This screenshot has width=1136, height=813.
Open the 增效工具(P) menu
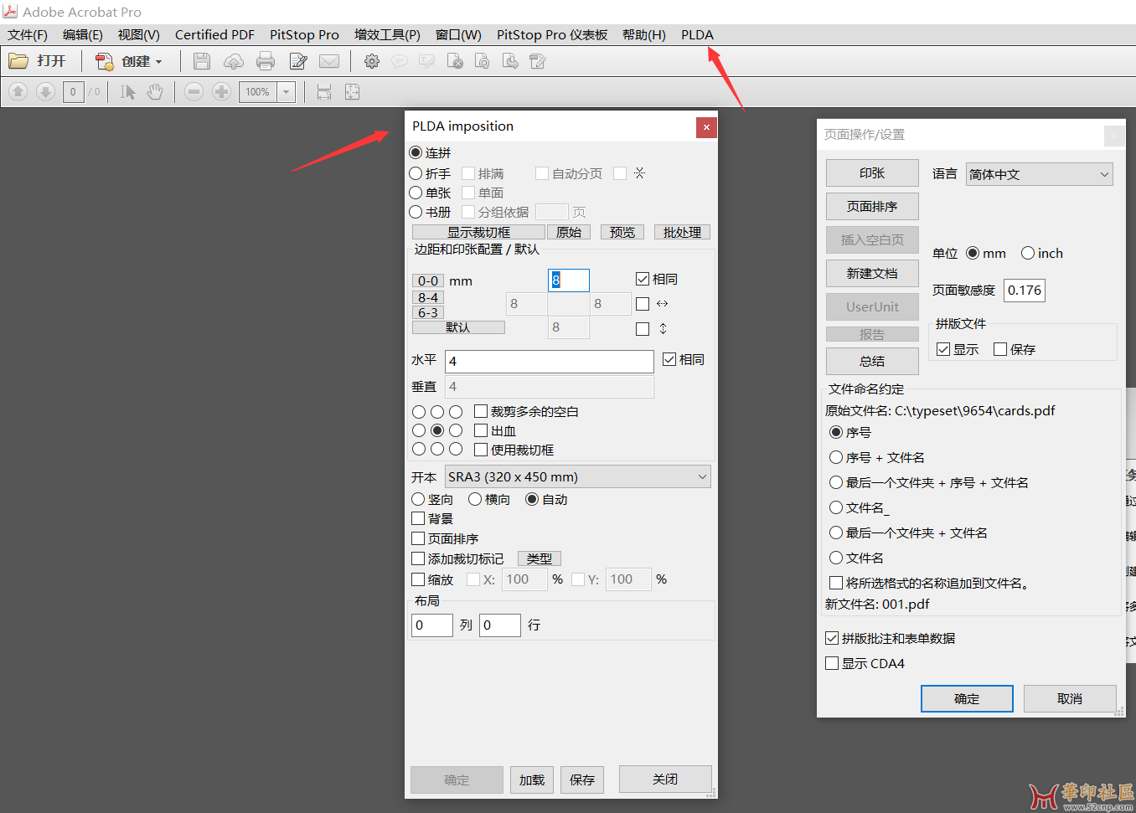tap(387, 34)
